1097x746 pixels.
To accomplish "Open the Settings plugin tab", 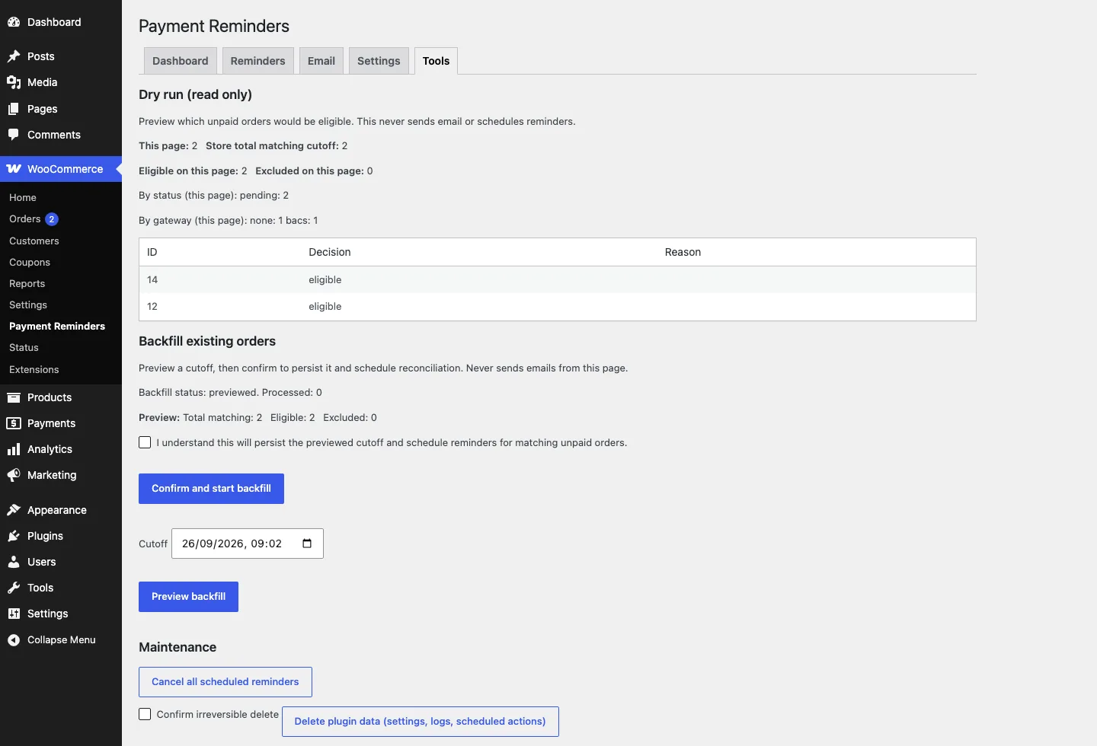I will point(379,61).
